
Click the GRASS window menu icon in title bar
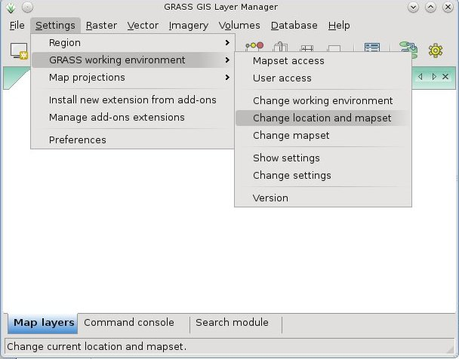point(11,8)
